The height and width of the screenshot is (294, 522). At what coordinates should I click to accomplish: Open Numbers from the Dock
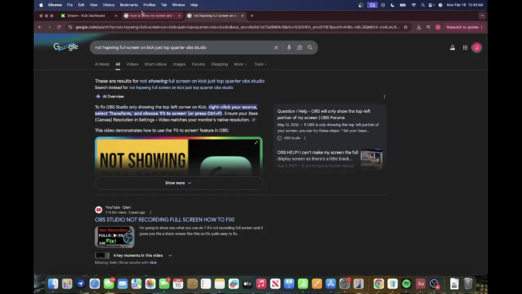click(303, 283)
